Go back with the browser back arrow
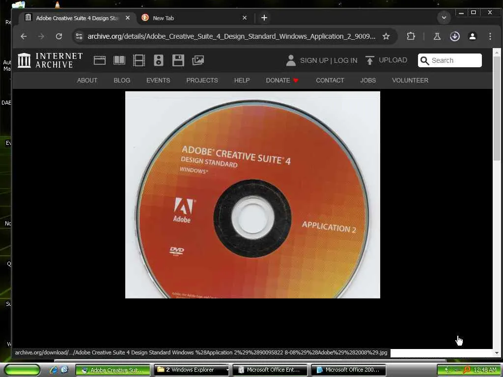Viewport: 503px width, 377px height. click(24, 36)
